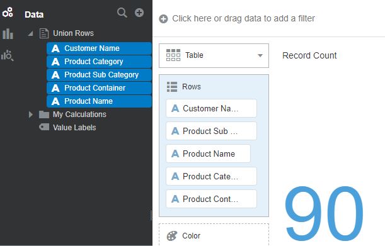Select Product Category in the data tree

99,62
